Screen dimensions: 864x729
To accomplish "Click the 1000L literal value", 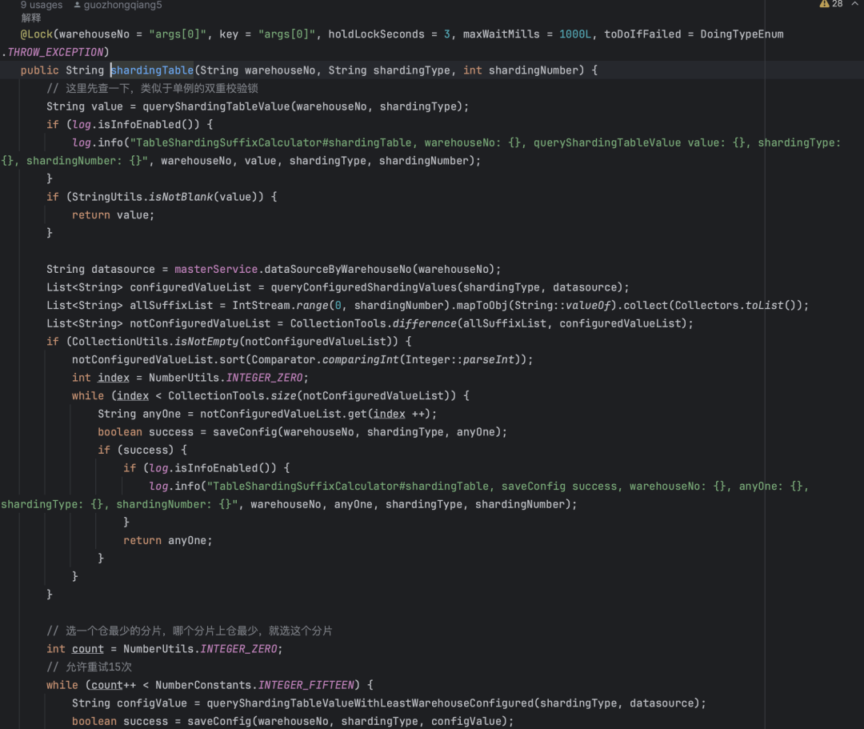I will pos(575,34).
